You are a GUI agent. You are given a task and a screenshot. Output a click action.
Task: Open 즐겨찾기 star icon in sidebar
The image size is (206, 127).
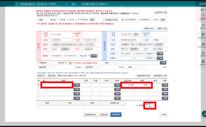coord(203,25)
